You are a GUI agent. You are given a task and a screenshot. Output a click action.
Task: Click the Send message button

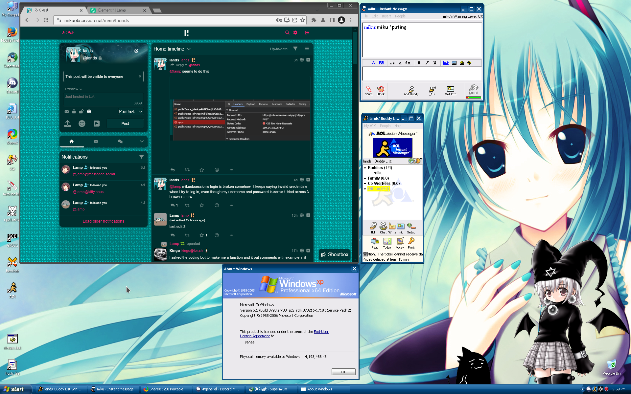473,90
